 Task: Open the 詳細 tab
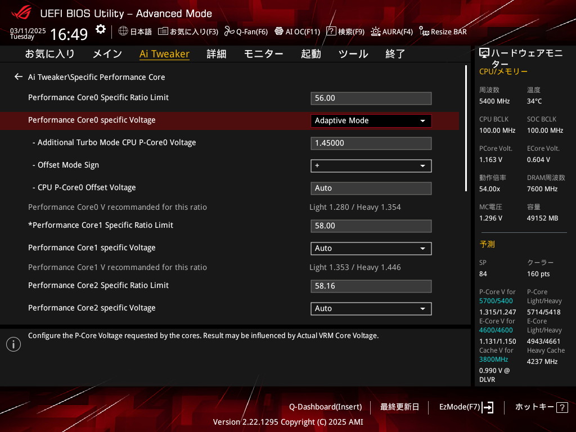click(217, 54)
